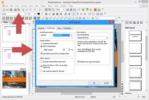Image resolution: width=149 pixels, height=100 pixels.
Task: Toggle Use alpha channel for transparencies
Action: (x=42, y=53)
